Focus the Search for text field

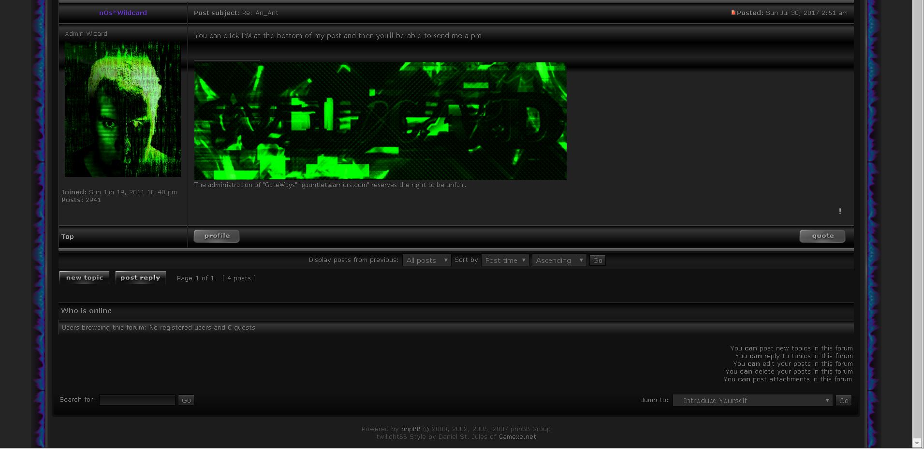[x=137, y=400]
